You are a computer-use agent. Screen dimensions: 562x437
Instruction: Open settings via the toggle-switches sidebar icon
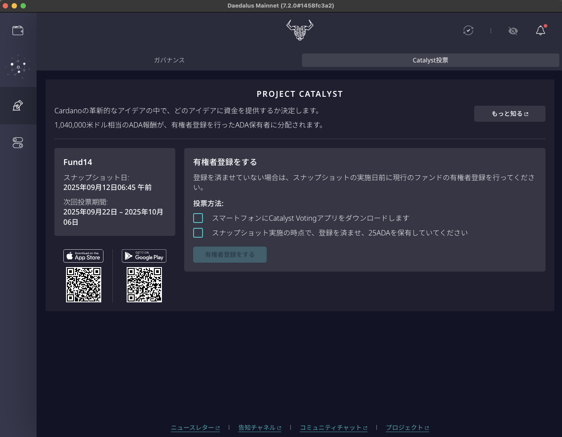pos(18,142)
